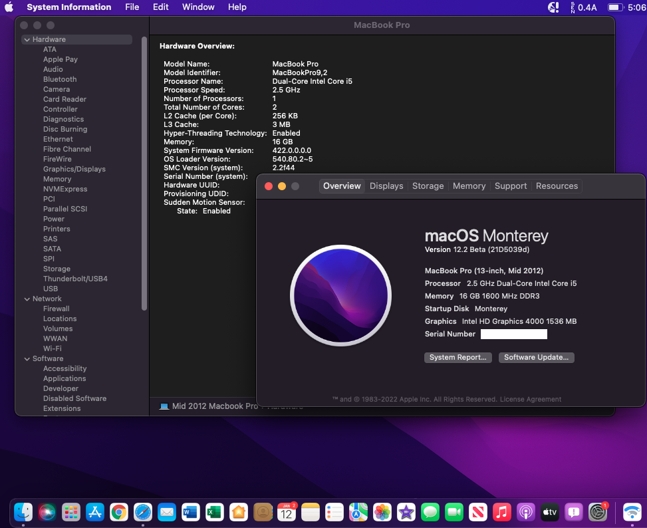This screenshot has height=528, width=647.
Task: Open System Preferences gear icon
Action: 598,512
